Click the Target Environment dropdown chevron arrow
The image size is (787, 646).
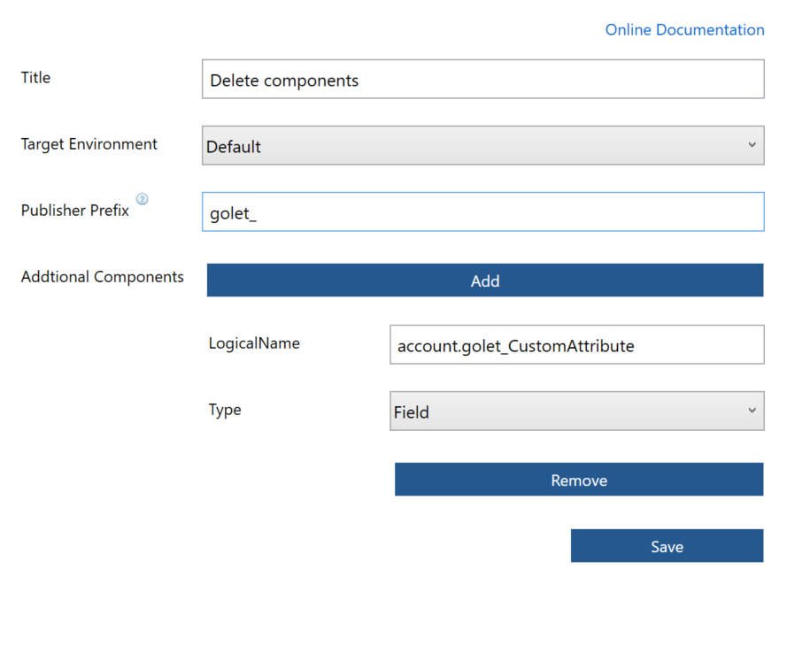pyautogui.click(x=752, y=145)
